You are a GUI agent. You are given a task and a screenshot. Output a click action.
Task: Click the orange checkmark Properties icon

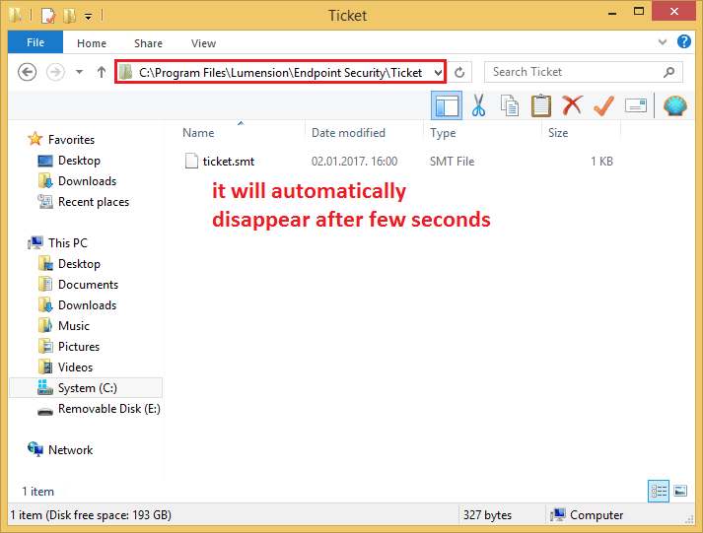(x=603, y=105)
